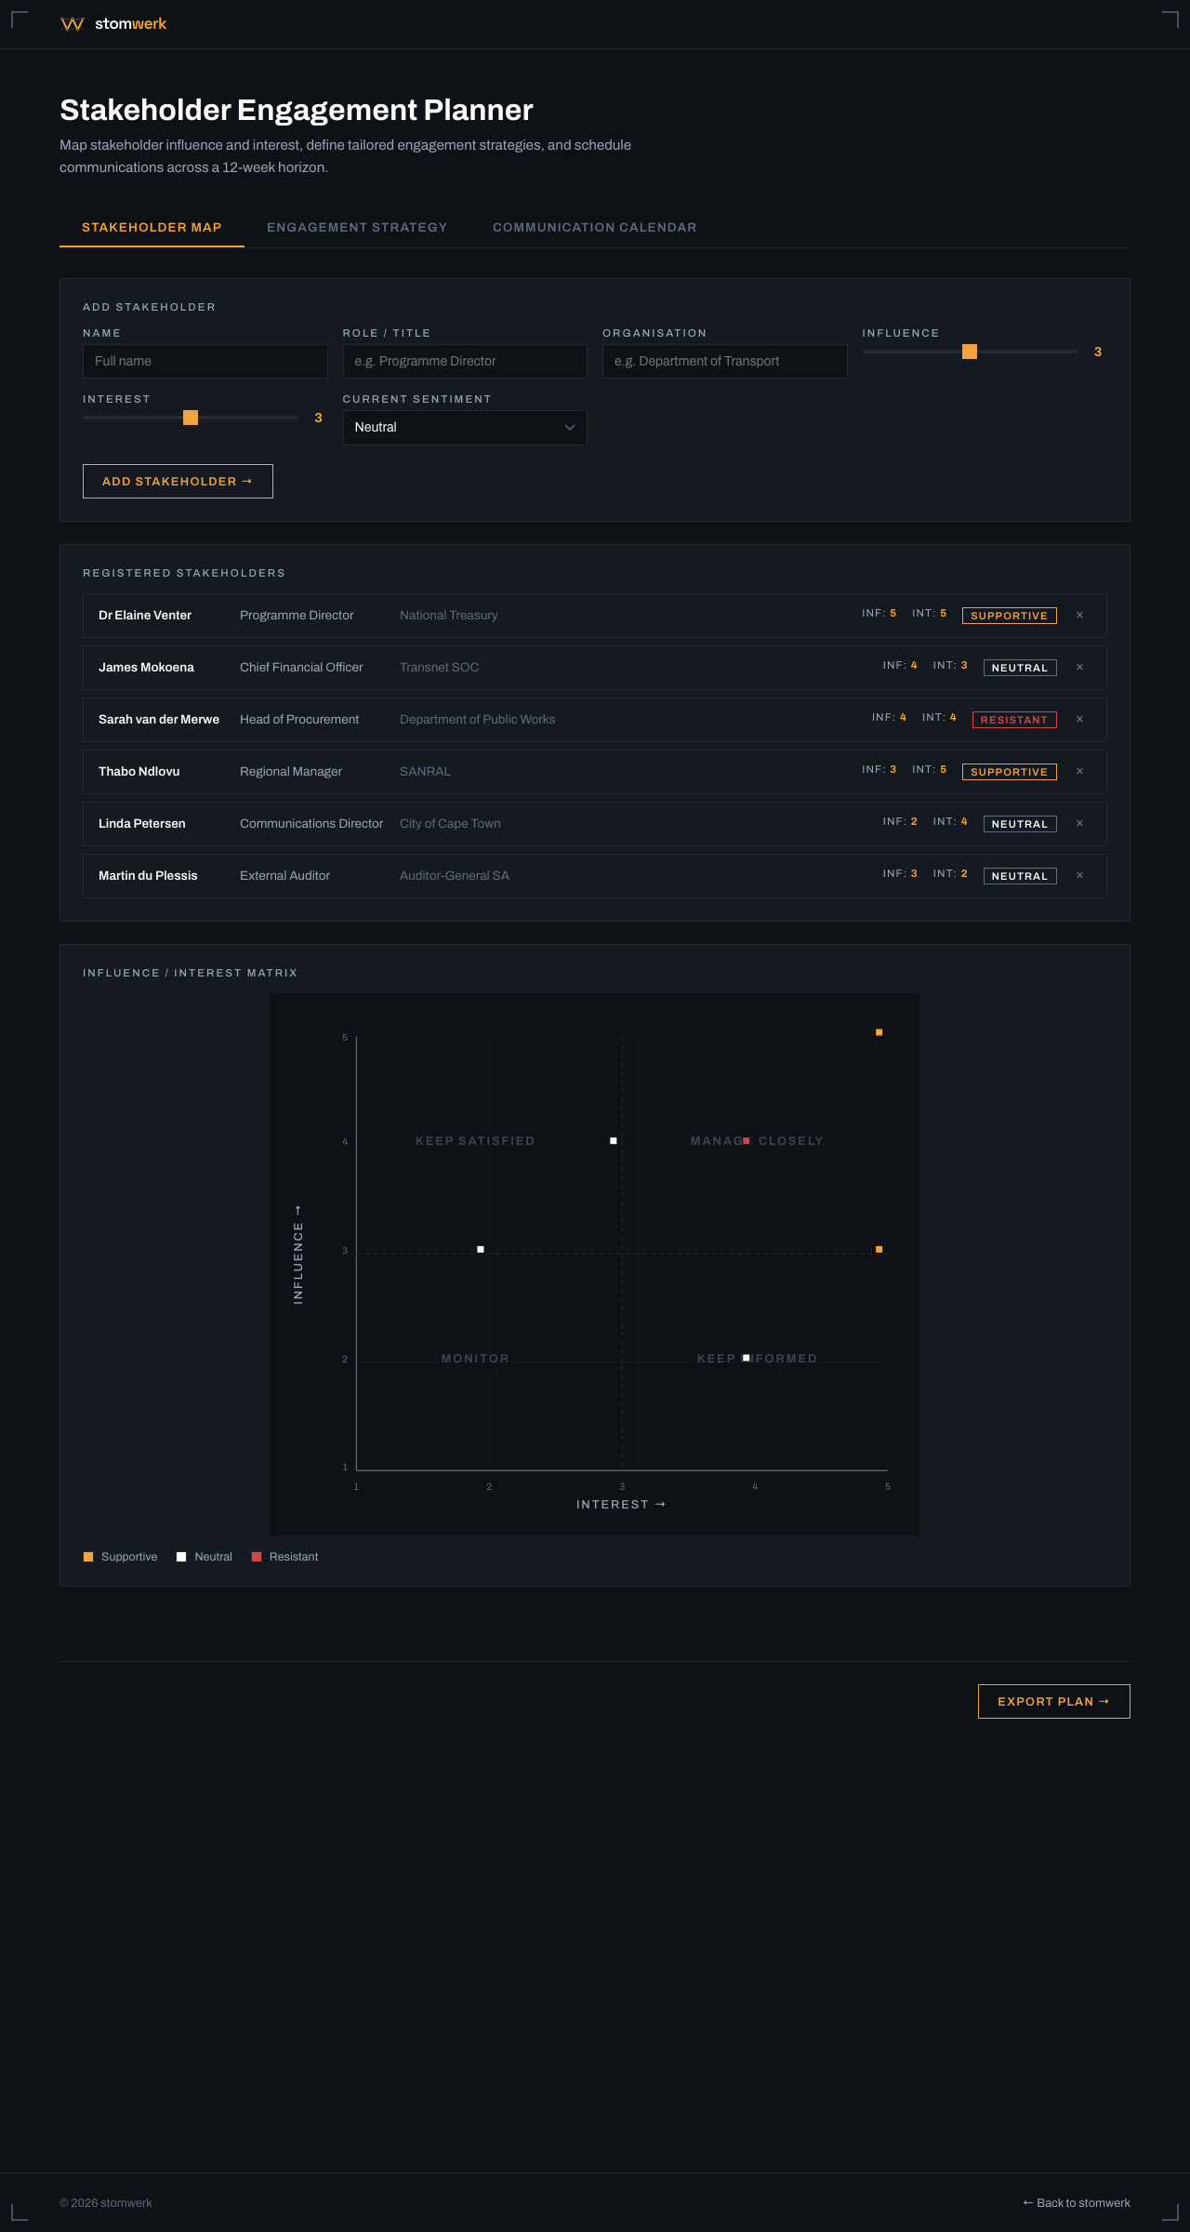Focus the Organisation input field
Viewport: 1190px width, 2232px height.
point(725,362)
